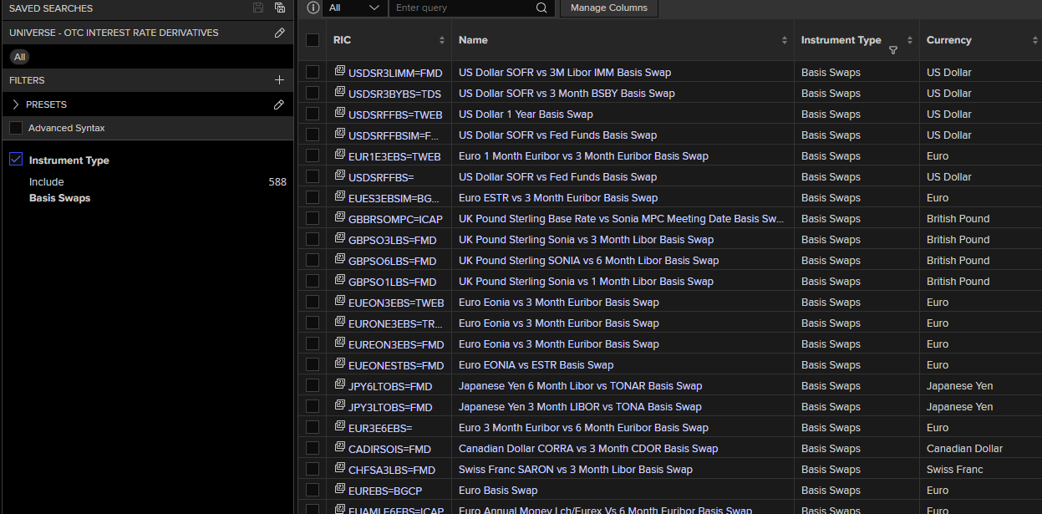This screenshot has width=1042, height=514.
Task: Edit presets with the pencil icon
Action: click(x=280, y=104)
